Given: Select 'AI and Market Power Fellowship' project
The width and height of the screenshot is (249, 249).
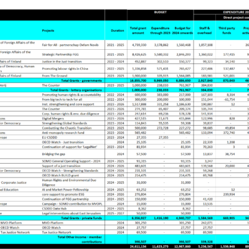Looking at the screenshot, I should 65,190.
